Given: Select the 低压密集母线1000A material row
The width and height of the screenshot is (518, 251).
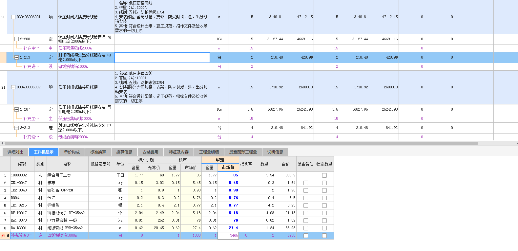Looking at the screenshot, I should point(259,119).
